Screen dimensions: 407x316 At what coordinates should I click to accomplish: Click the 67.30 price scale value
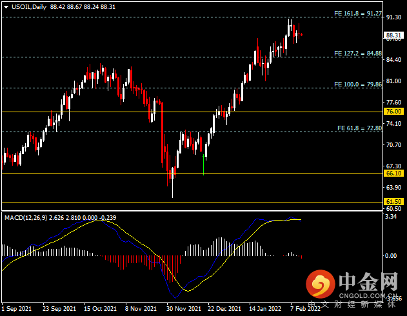[x=393, y=166]
